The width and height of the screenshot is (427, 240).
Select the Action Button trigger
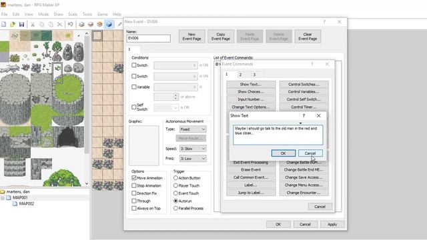pos(175,178)
